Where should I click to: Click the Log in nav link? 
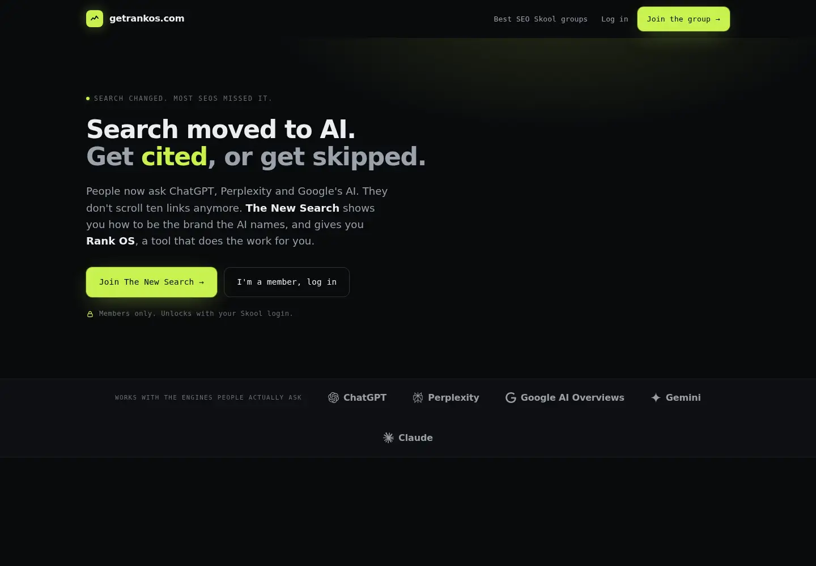click(x=615, y=19)
